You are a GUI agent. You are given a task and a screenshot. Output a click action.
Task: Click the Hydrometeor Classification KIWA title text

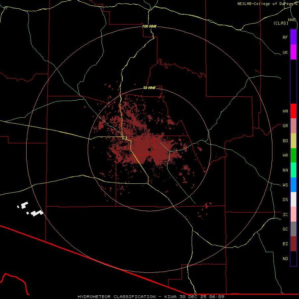[151, 297]
